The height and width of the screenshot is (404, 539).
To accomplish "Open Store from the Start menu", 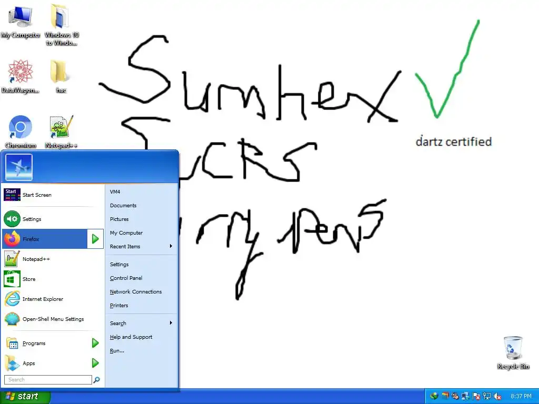I will pyautogui.click(x=53, y=279).
